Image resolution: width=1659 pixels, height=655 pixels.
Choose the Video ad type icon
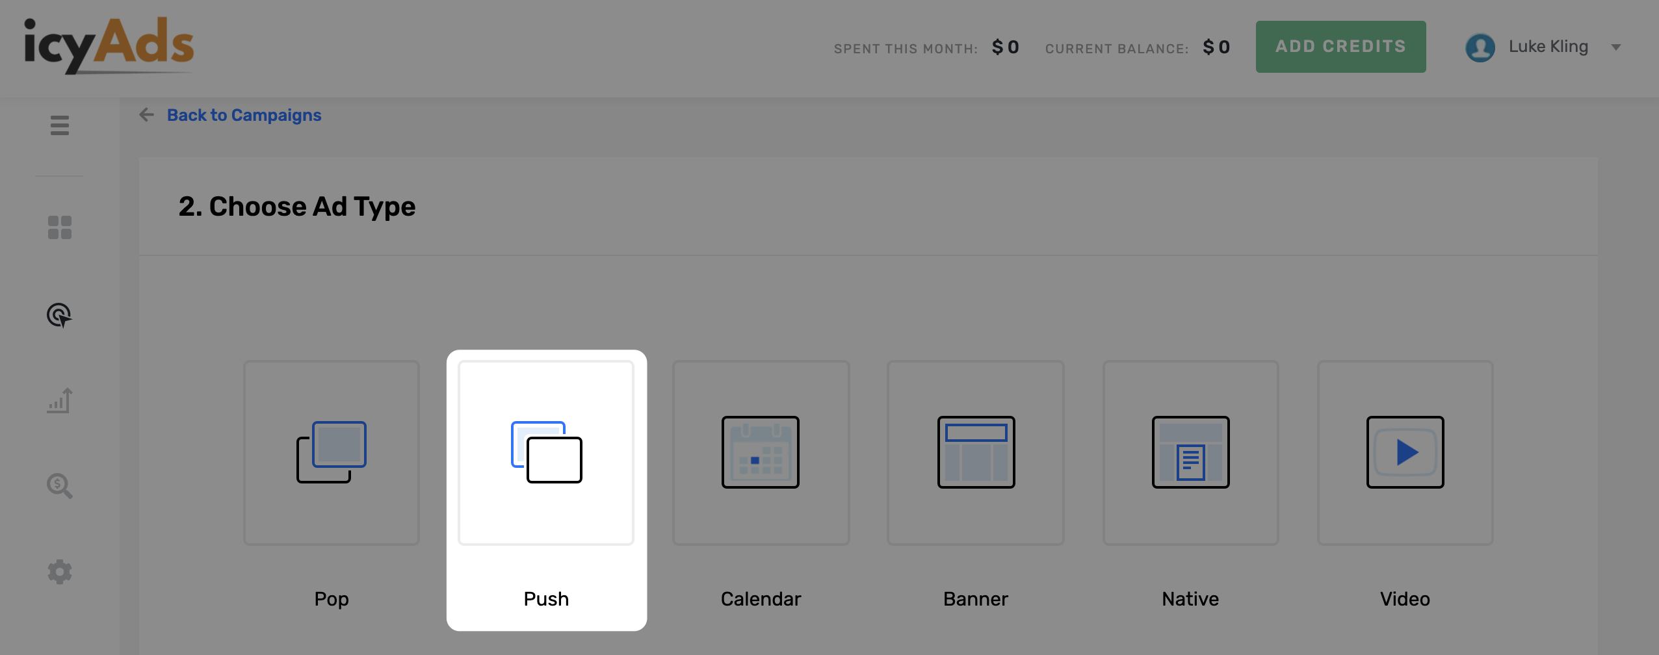coord(1405,452)
